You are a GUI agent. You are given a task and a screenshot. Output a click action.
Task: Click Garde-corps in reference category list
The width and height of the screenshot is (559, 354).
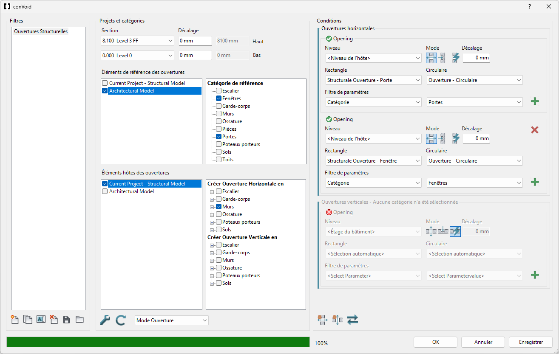click(236, 106)
